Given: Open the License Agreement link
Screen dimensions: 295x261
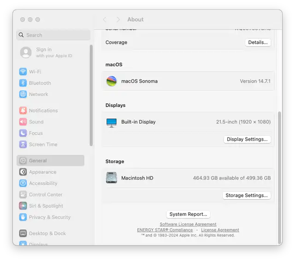Looking at the screenshot, I should pos(220,230).
